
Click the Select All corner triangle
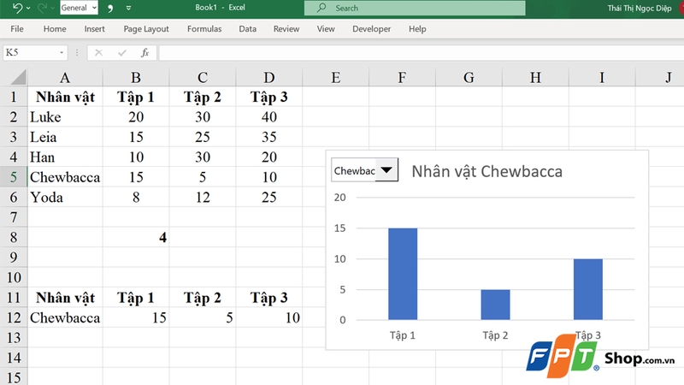click(x=17, y=77)
